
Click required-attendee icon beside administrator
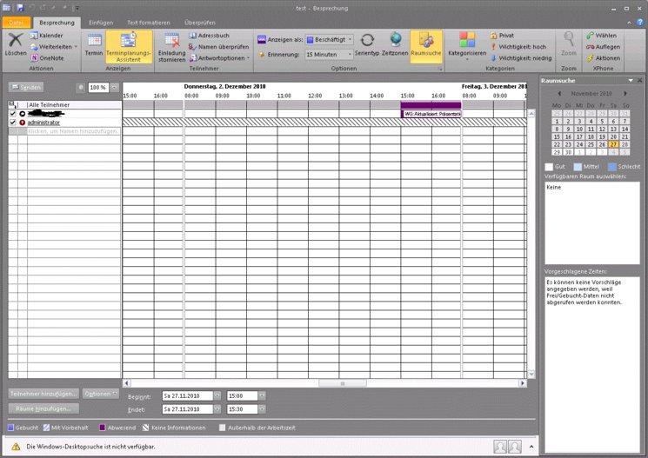(23, 123)
